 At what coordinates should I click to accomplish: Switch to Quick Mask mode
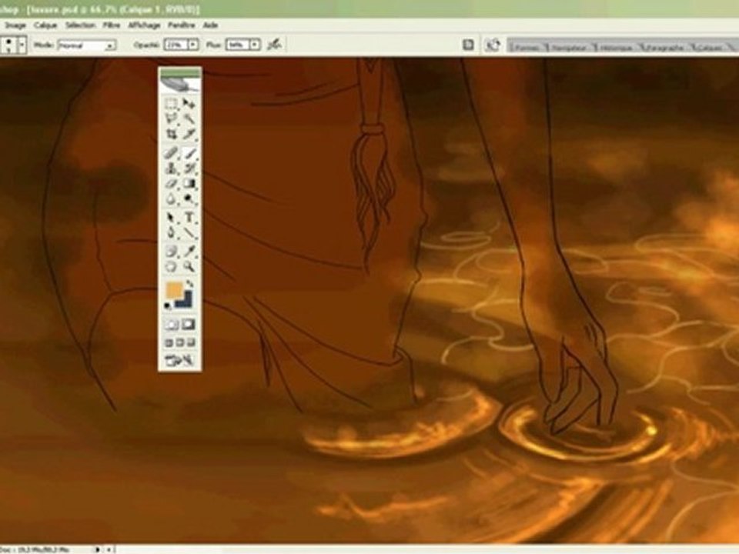point(189,324)
